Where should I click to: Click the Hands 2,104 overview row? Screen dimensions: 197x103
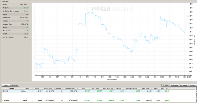[15, 14]
